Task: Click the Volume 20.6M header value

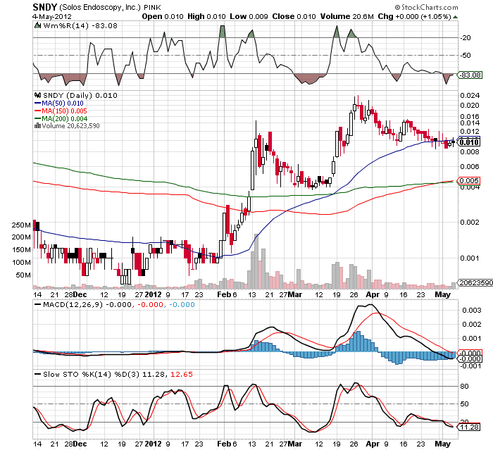Action: click(x=347, y=17)
